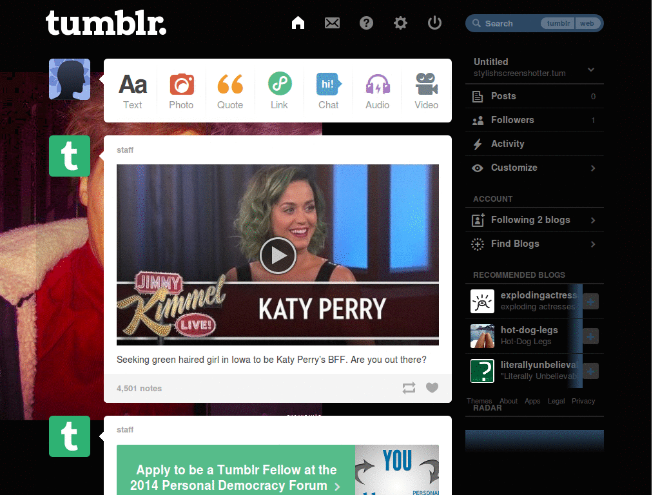Expand the Customize chevron arrow

click(x=593, y=168)
